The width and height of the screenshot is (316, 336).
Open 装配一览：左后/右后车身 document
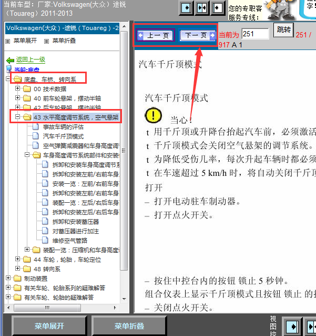[86, 203]
